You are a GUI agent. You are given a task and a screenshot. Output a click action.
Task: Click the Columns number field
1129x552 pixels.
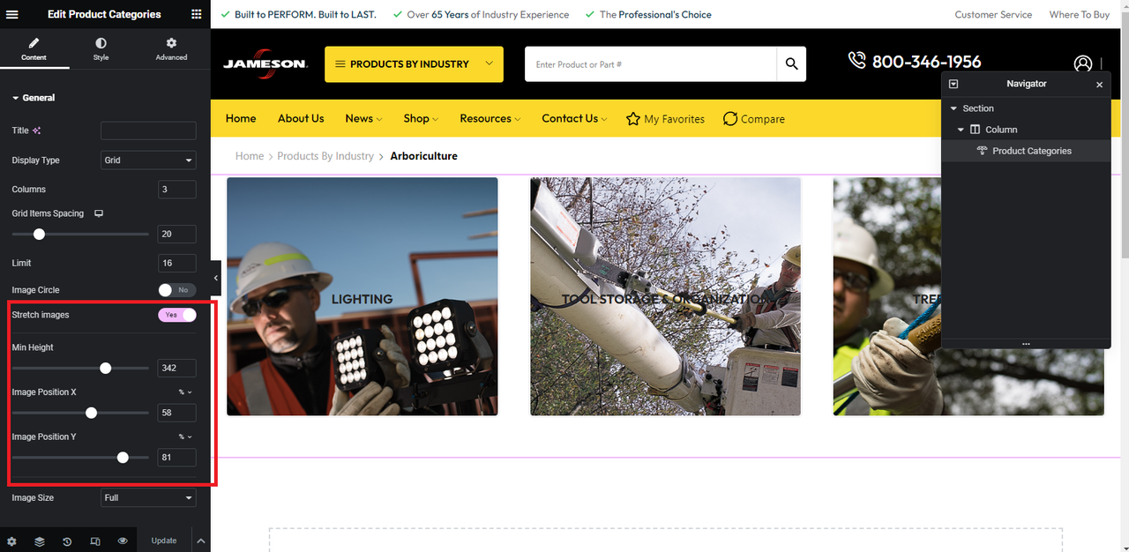coord(176,190)
